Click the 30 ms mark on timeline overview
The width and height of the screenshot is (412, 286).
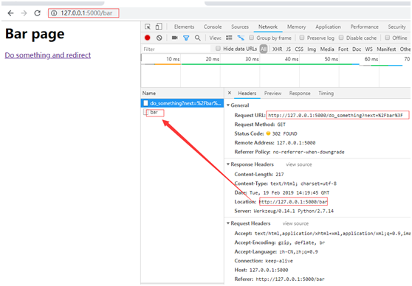[252, 59]
